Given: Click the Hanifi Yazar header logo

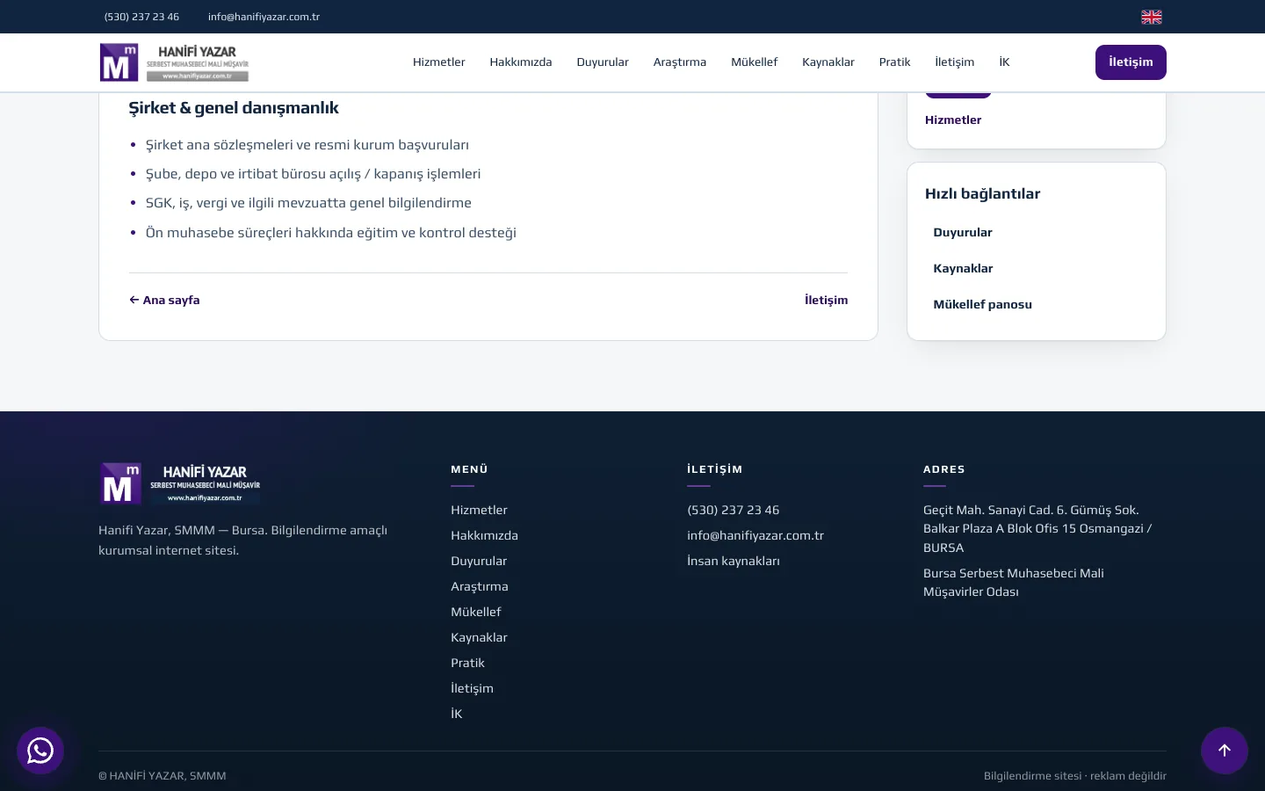Looking at the screenshot, I should point(175,62).
